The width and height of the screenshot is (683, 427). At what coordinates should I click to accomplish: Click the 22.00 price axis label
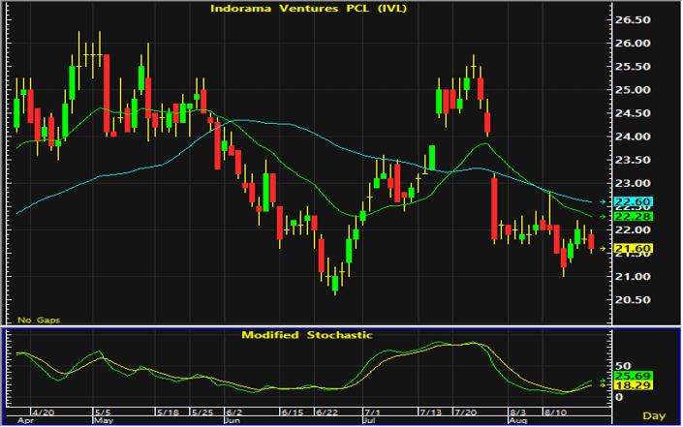point(633,229)
